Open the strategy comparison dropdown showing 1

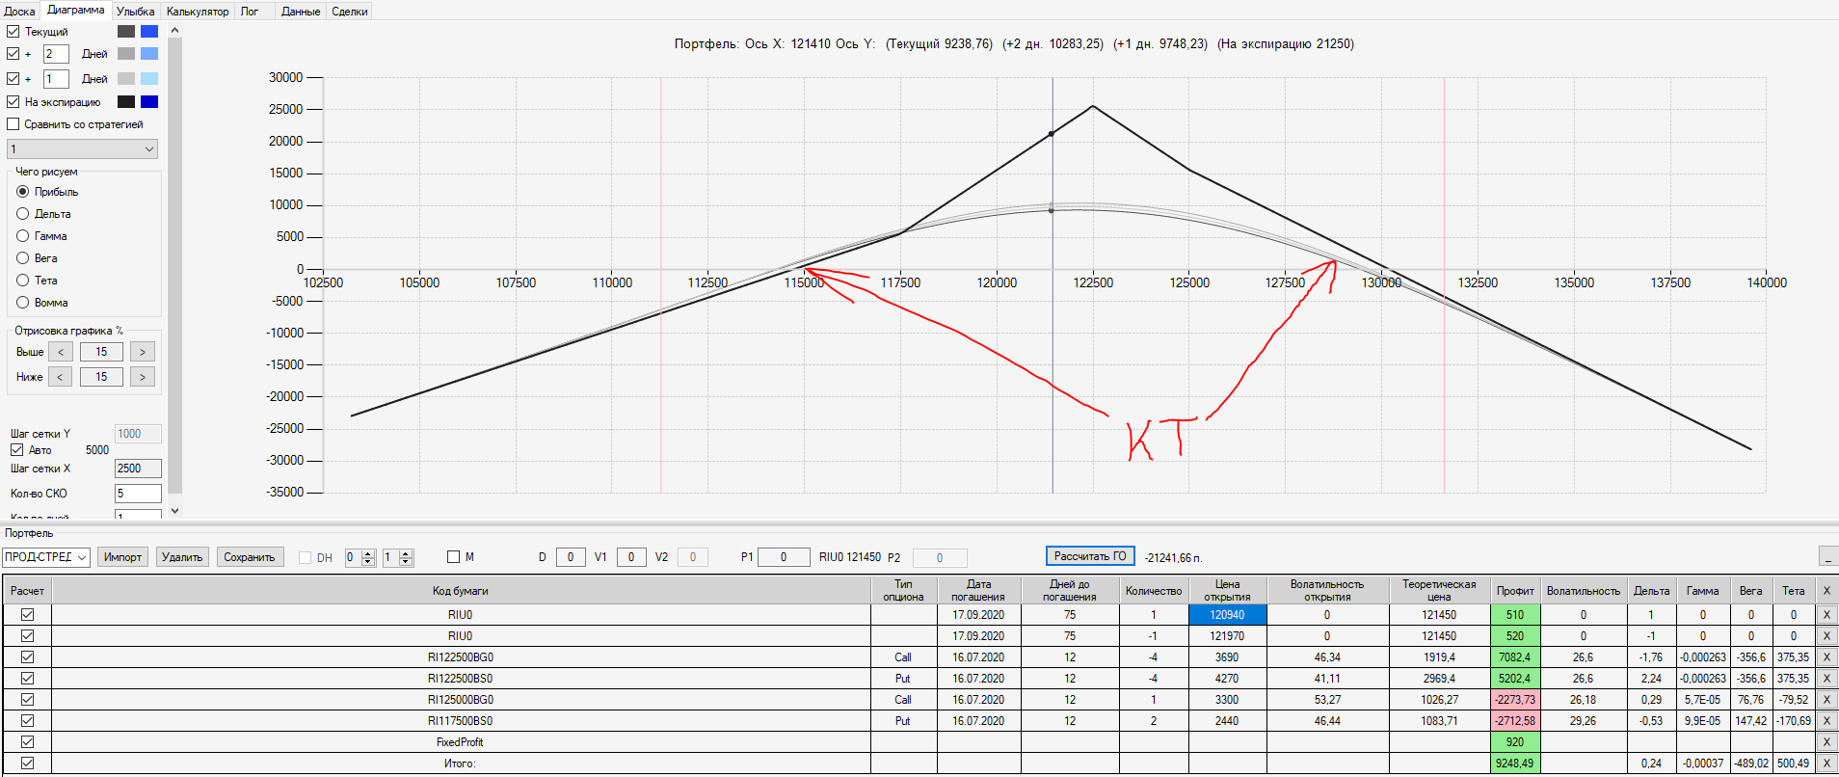point(82,149)
